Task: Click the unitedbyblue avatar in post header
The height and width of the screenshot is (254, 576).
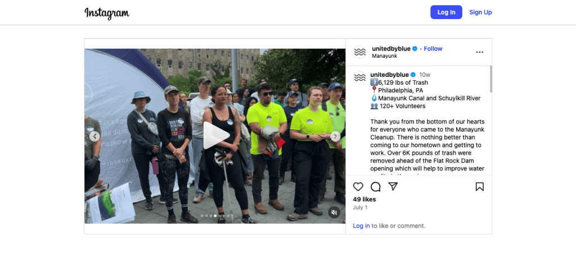Action: [x=360, y=52]
